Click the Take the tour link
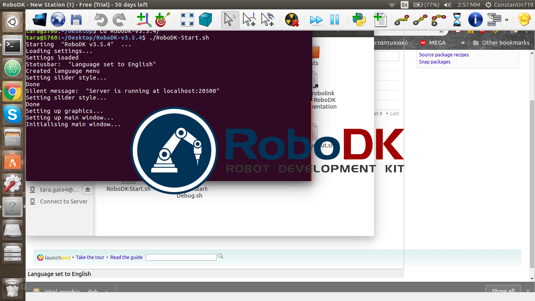Viewport: 535px width, 301px height. coord(90,257)
